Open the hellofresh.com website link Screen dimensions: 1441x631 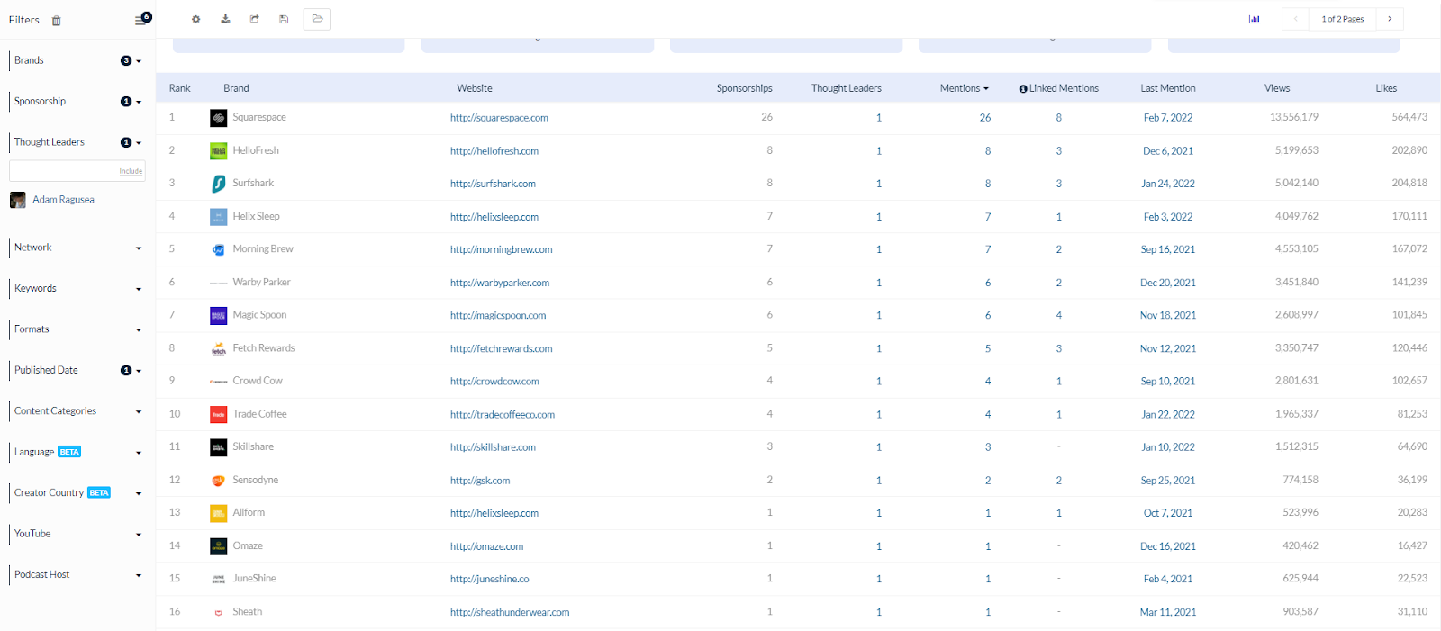494,151
